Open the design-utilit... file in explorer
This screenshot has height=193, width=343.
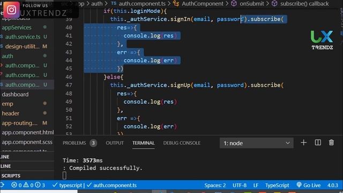[23, 47]
